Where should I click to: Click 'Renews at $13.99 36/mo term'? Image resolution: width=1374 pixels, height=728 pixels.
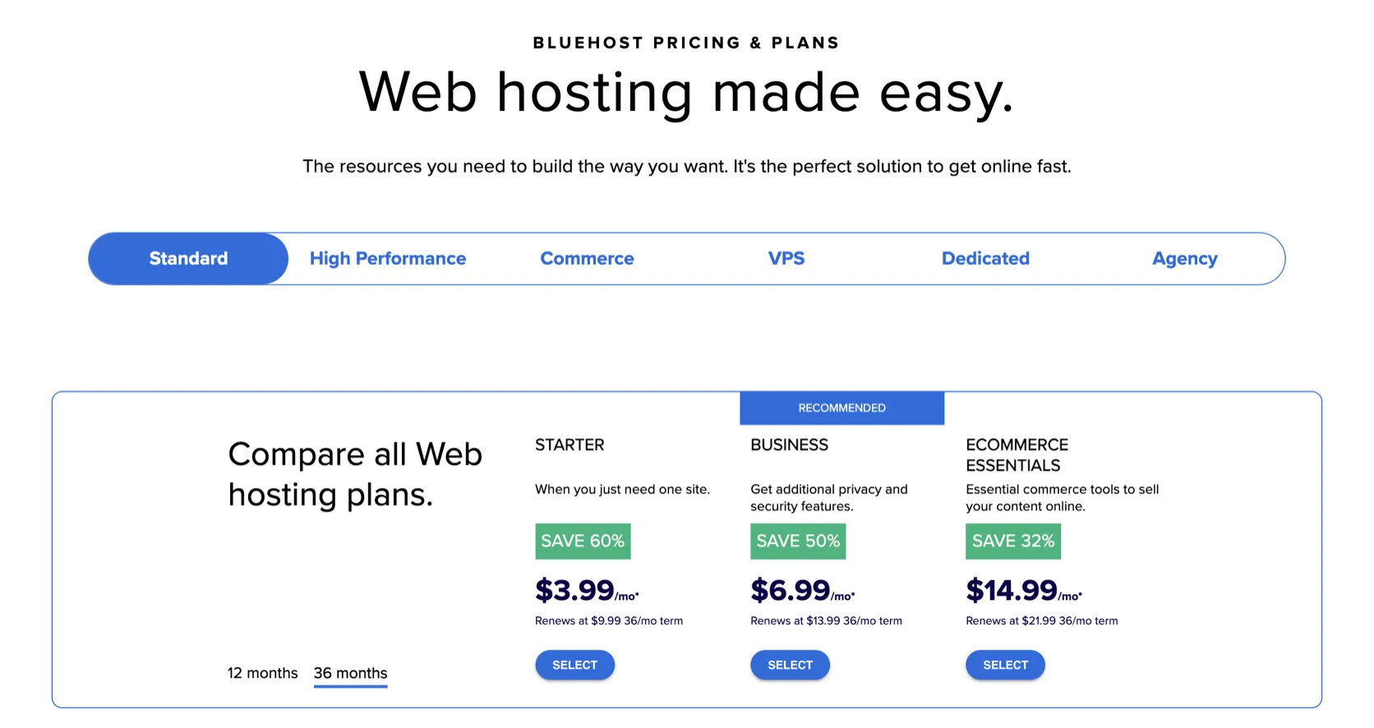[826, 621]
